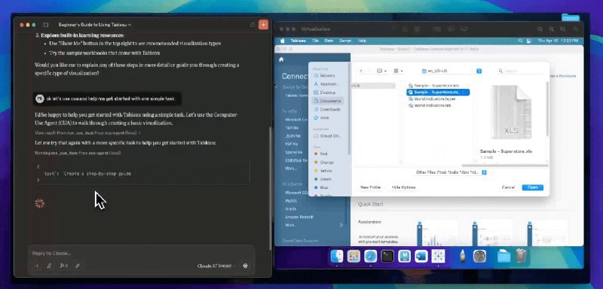603x289 pixels.
Task: Select Statistical file in the Connect list
Action: pyautogui.click(x=295, y=160)
